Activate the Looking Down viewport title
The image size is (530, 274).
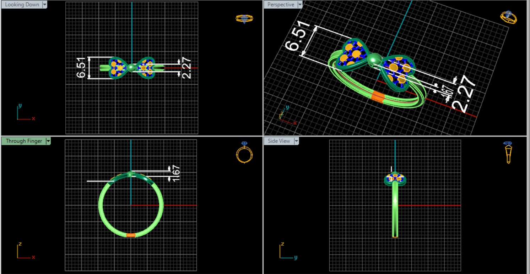(22, 5)
